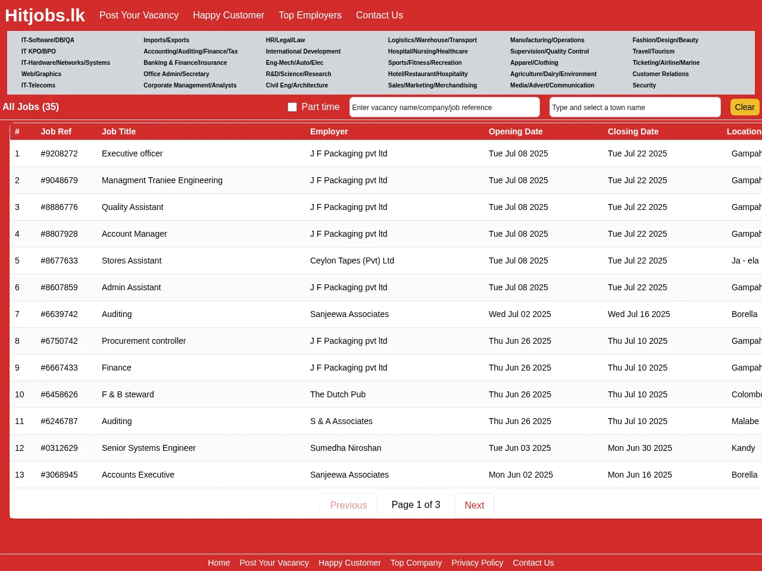Open Top Company link in footer
The image size is (762, 571).
pyautogui.click(x=416, y=563)
